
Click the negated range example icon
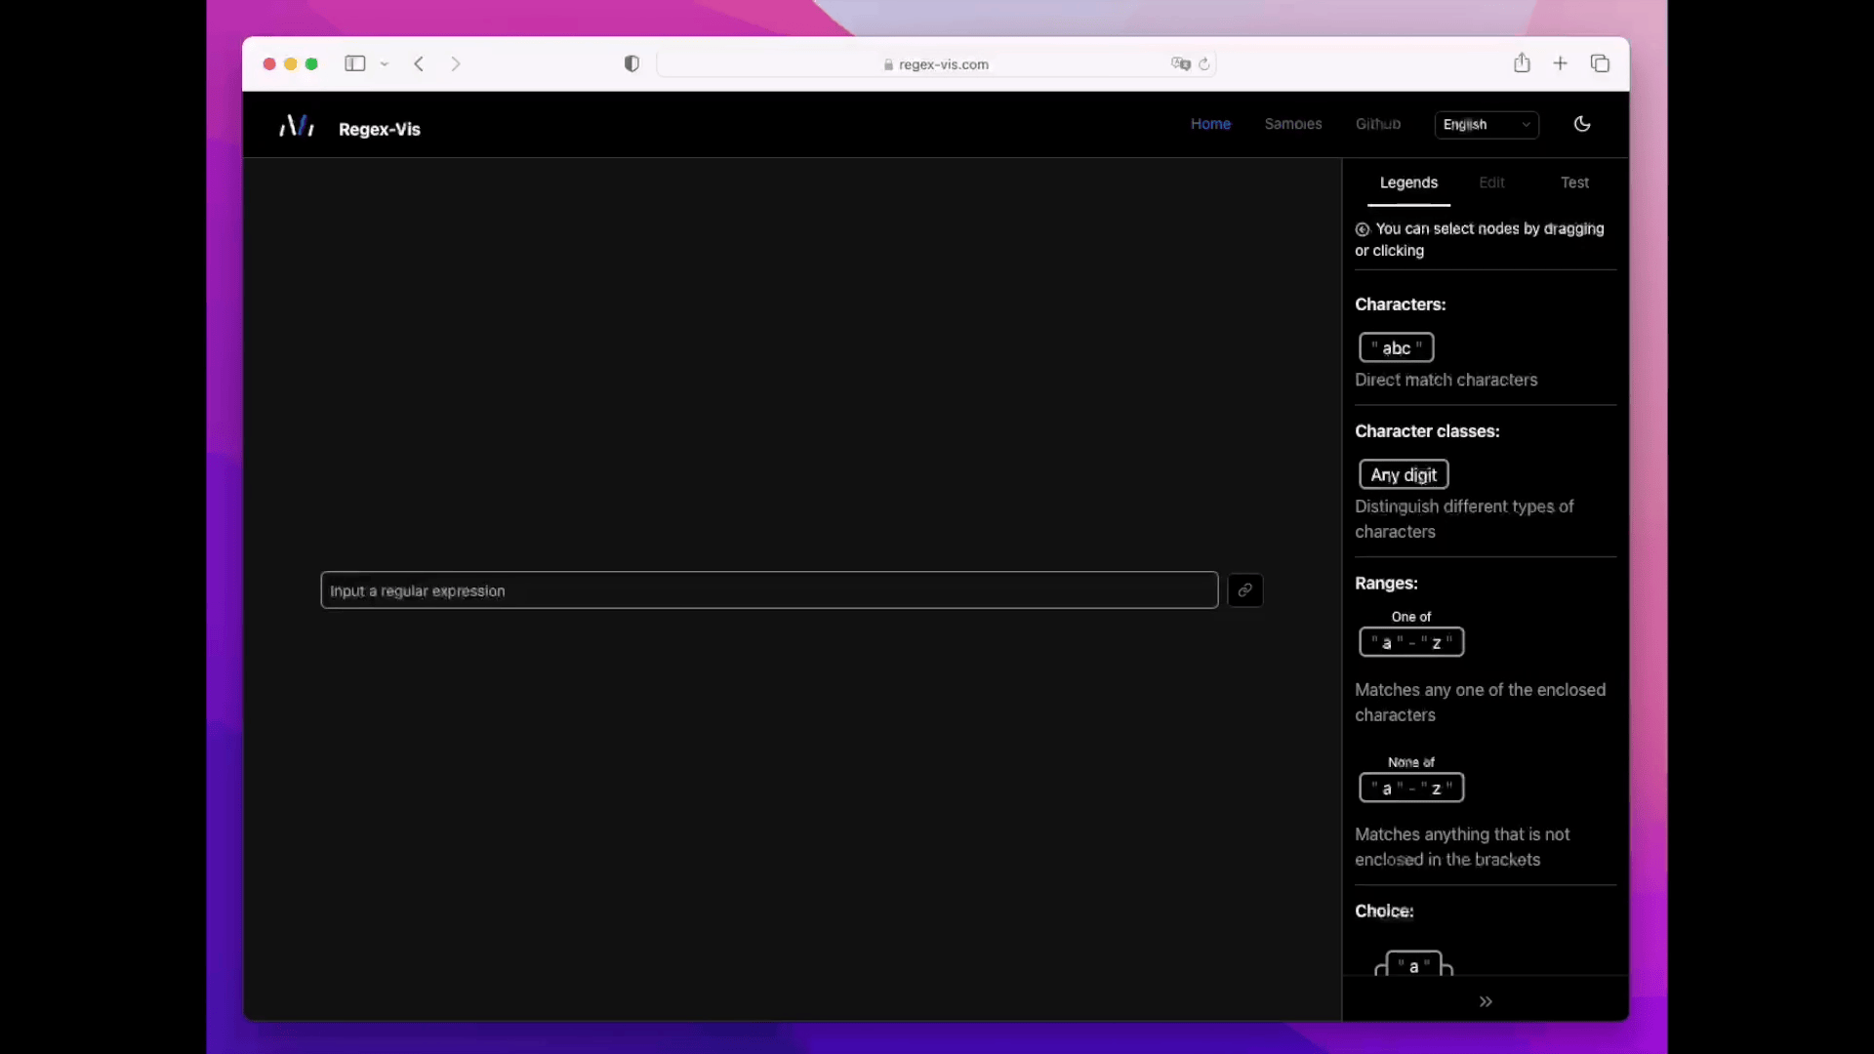click(1410, 788)
